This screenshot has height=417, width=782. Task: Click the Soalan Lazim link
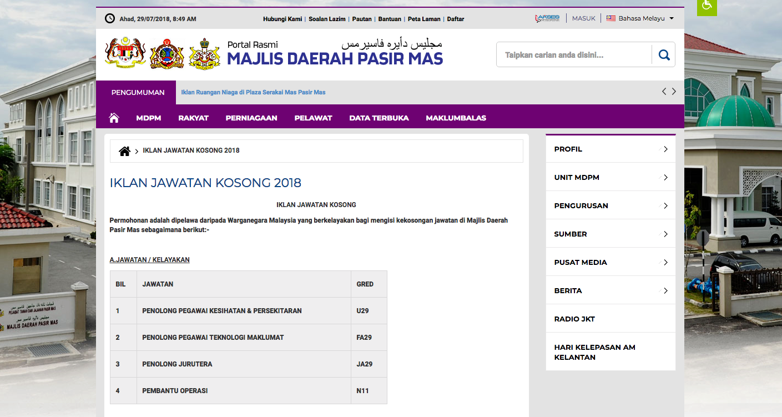point(327,19)
